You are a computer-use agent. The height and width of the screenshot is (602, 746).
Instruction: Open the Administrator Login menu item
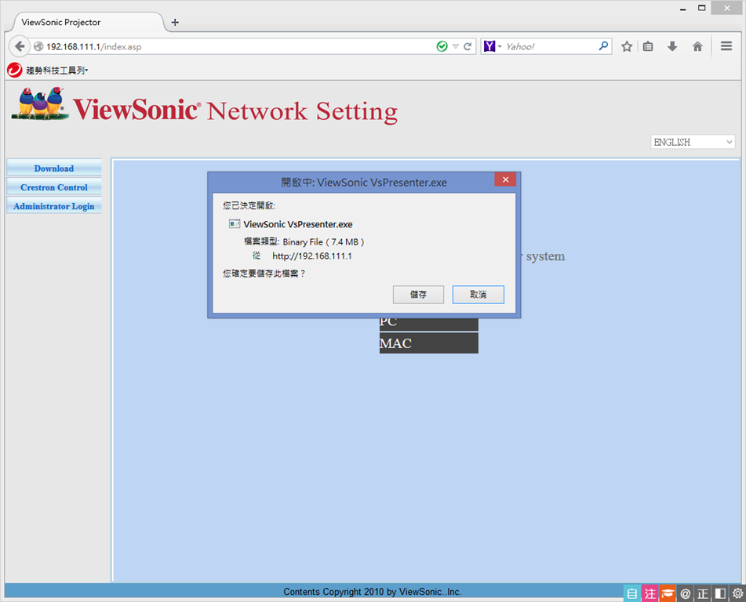(54, 206)
